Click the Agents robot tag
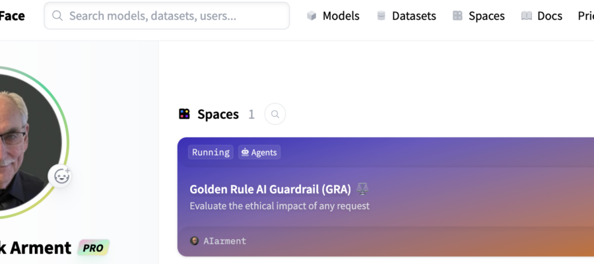This screenshot has height=264, width=594. (x=259, y=152)
